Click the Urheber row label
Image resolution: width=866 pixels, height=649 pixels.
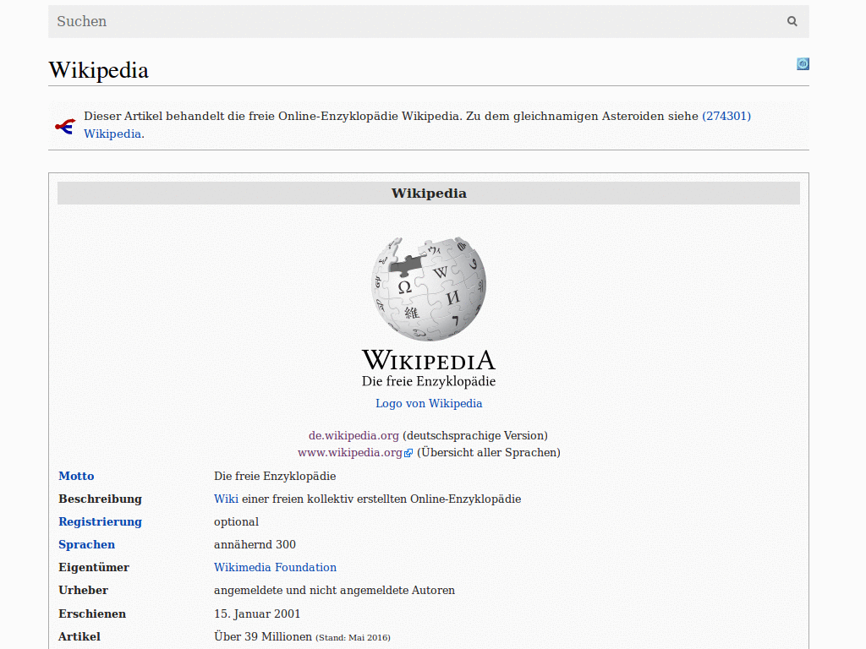click(84, 590)
